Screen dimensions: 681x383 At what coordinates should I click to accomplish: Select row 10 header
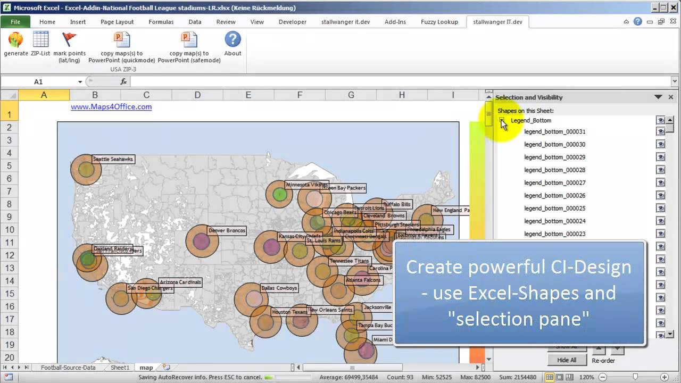[x=9, y=230]
